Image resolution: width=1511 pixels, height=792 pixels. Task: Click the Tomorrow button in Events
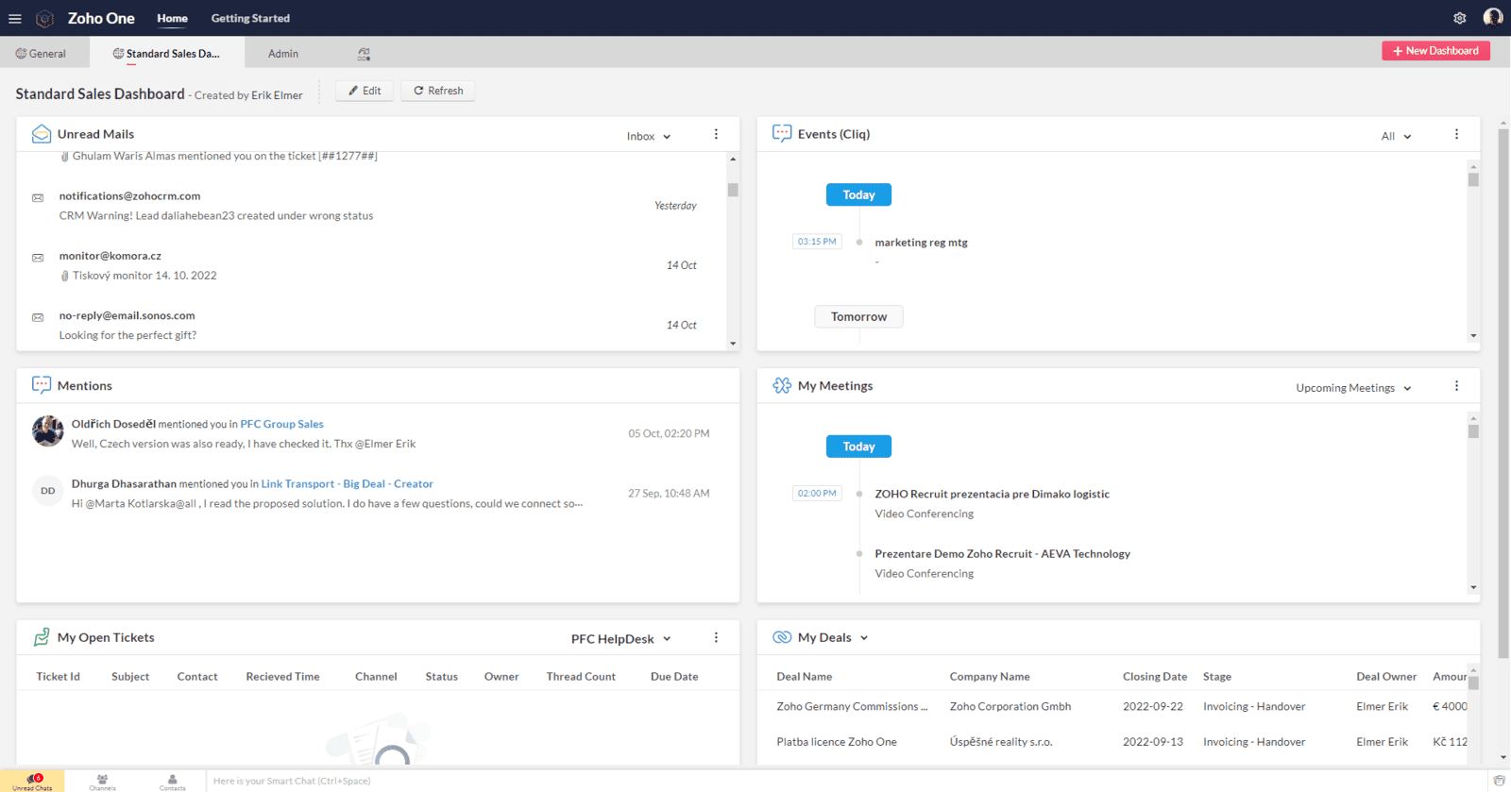858,316
